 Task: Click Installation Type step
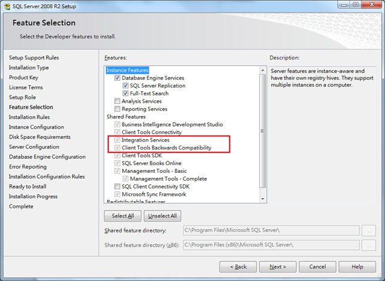[x=29, y=68]
